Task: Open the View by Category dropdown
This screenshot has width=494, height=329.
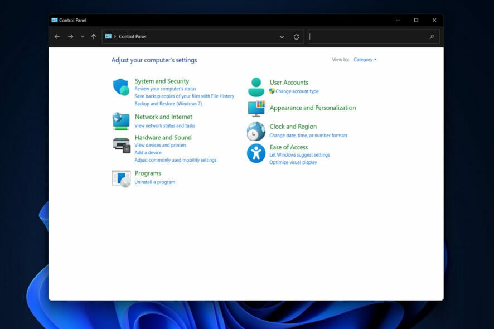Action: coord(365,60)
